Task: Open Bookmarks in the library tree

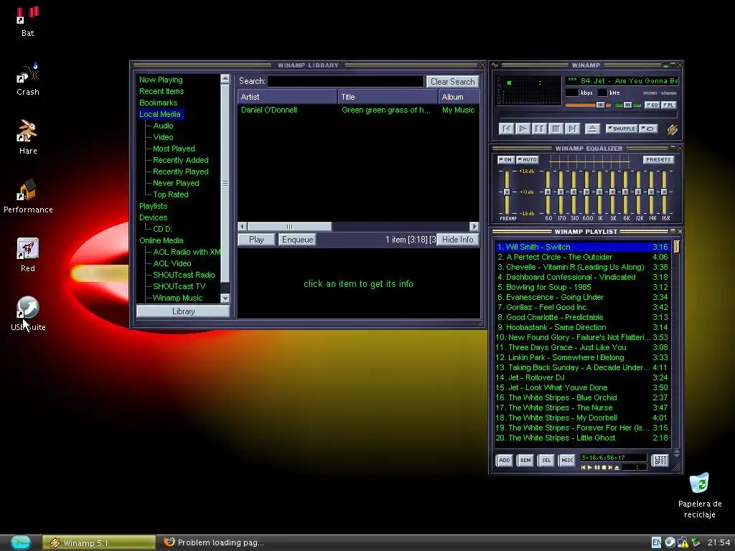Action: (x=158, y=103)
